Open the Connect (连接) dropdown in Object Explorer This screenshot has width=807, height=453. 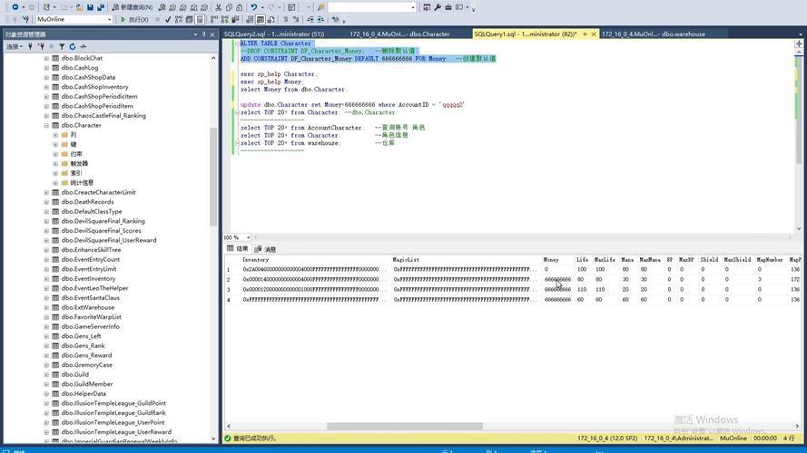click(15, 46)
